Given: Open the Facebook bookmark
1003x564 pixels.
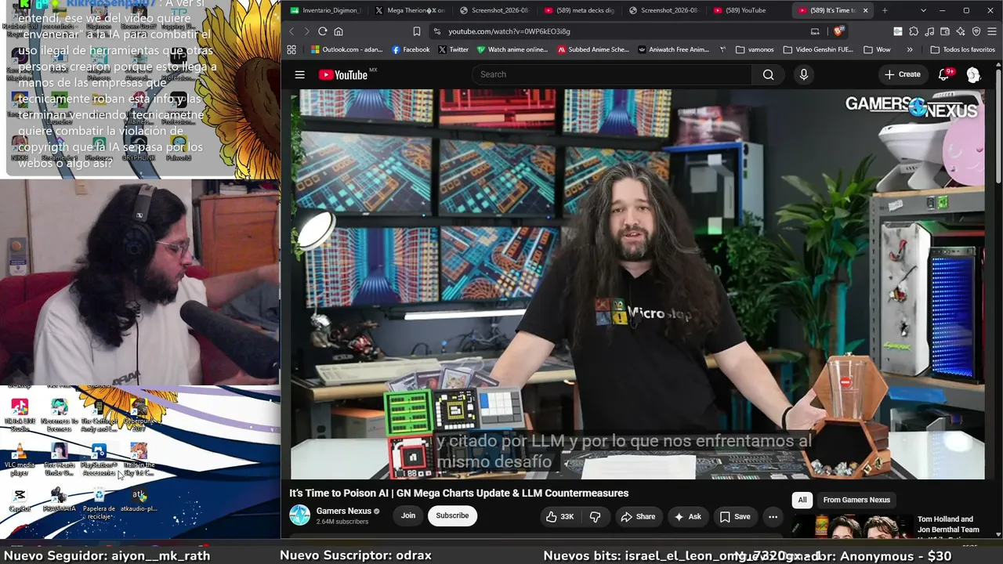Looking at the screenshot, I should tap(411, 49).
